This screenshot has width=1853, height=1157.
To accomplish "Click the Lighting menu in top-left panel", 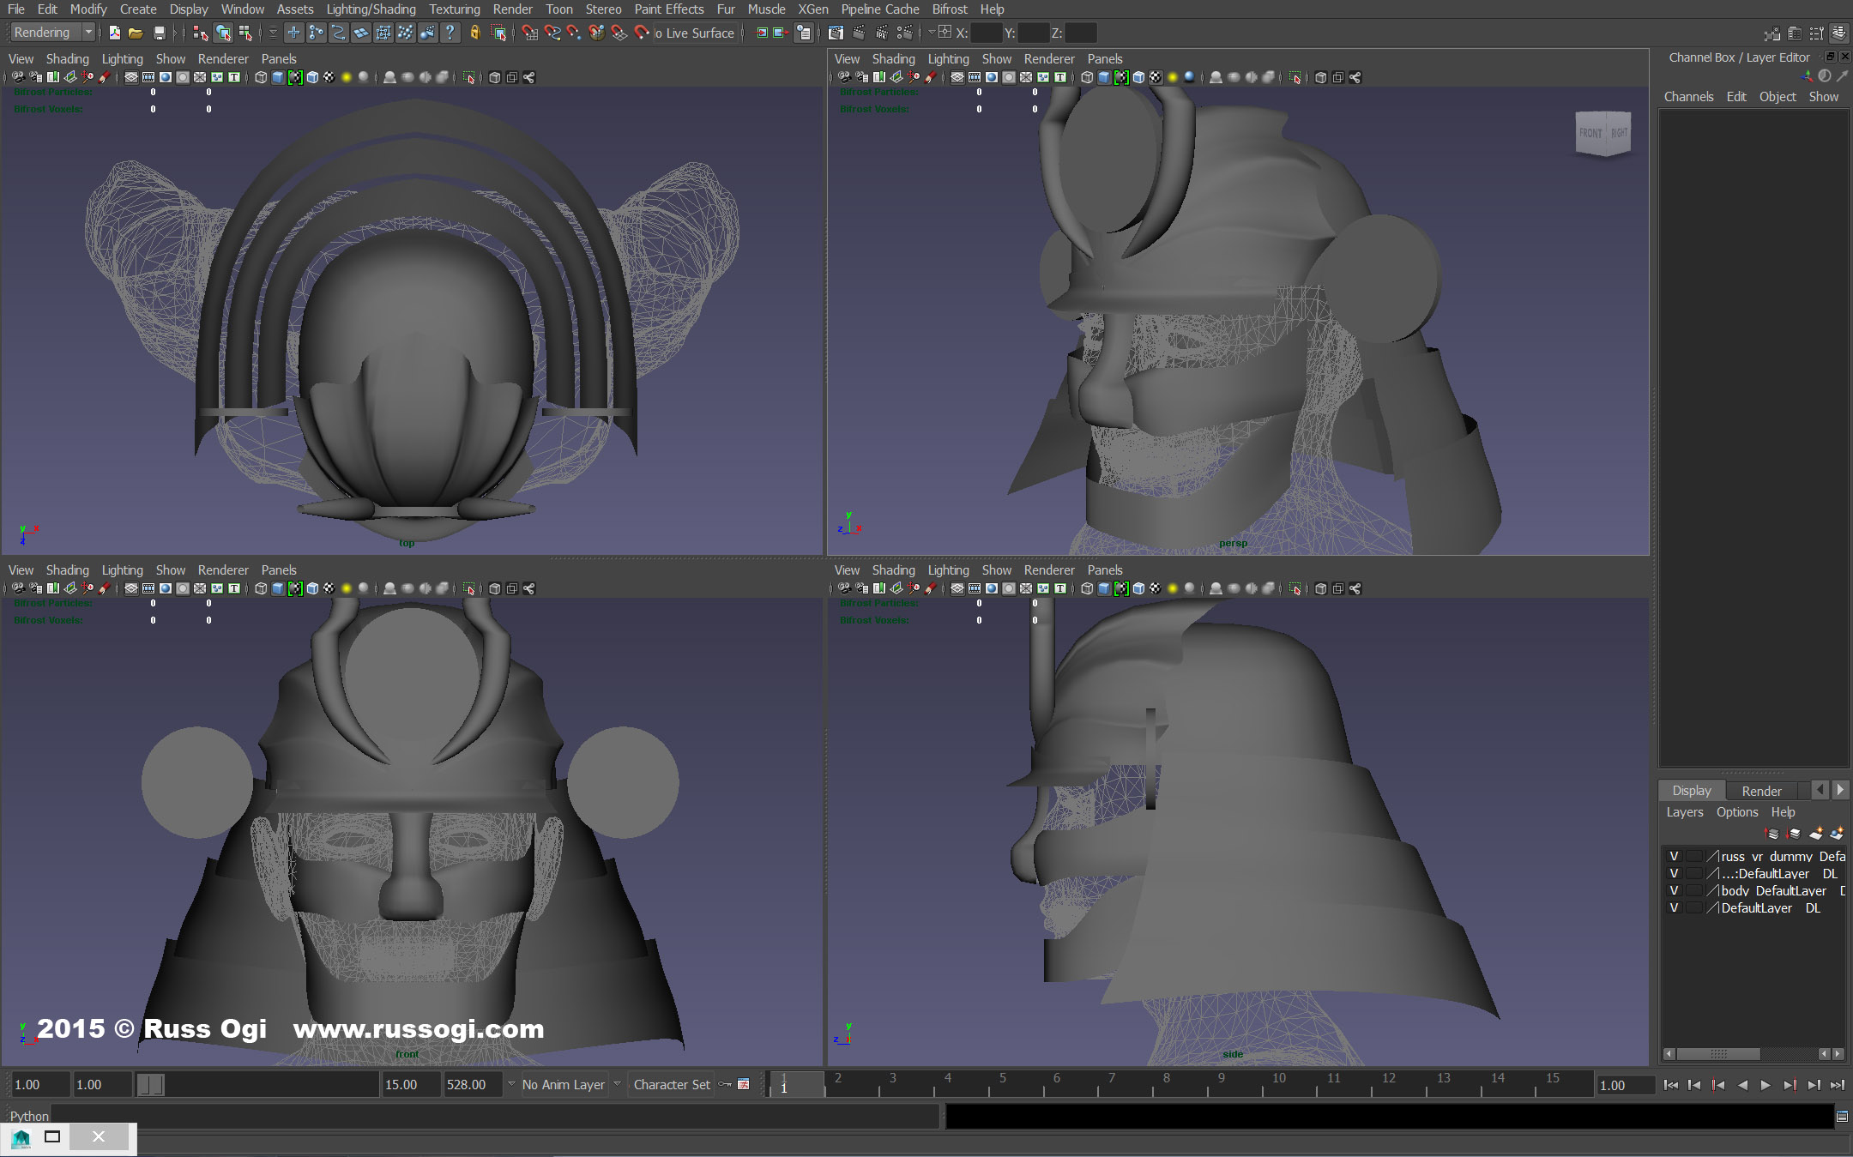I will [x=123, y=58].
